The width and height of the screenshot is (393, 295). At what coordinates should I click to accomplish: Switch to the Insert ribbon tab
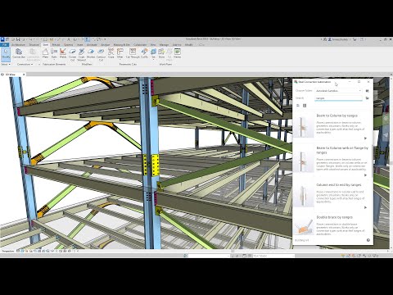(80, 44)
